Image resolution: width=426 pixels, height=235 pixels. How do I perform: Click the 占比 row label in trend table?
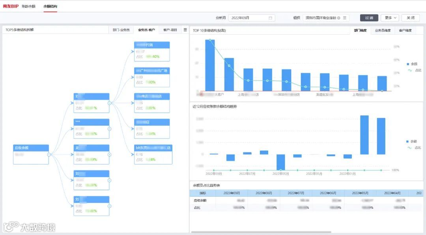(x=197, y=207)
